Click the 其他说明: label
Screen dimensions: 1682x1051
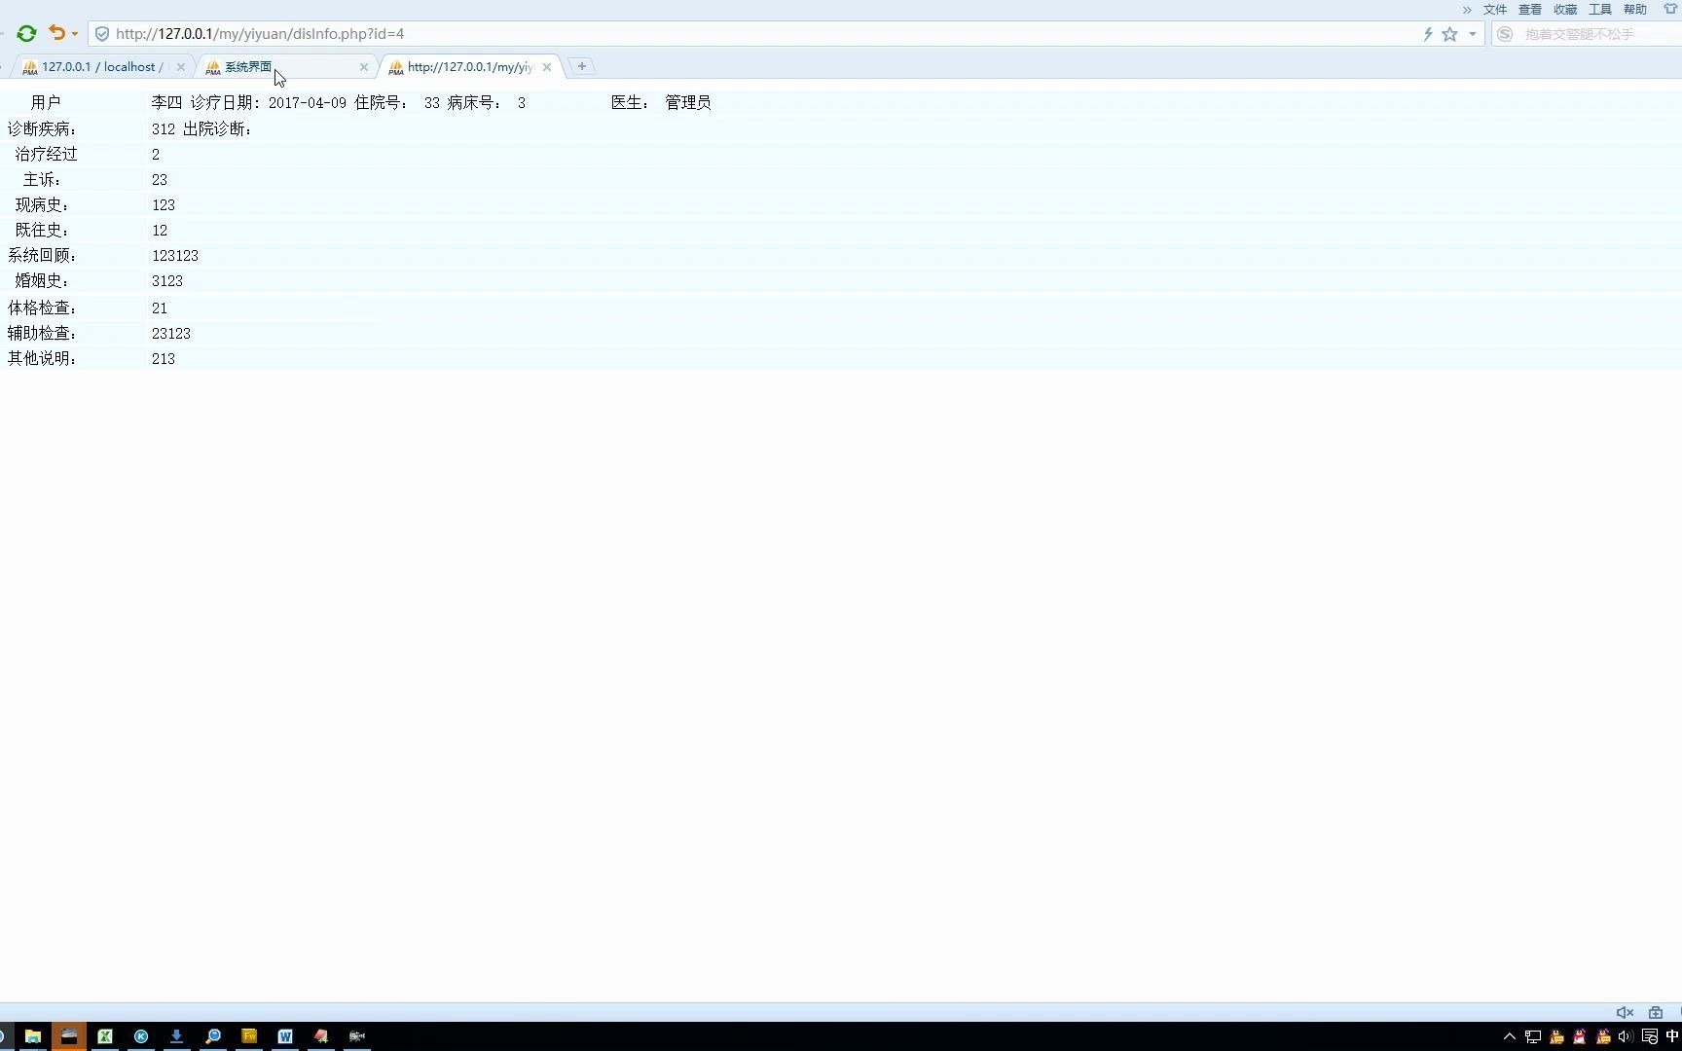point(42,359)
